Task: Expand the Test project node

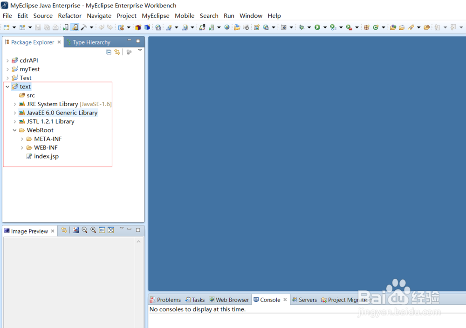Action: pos(7,78)
